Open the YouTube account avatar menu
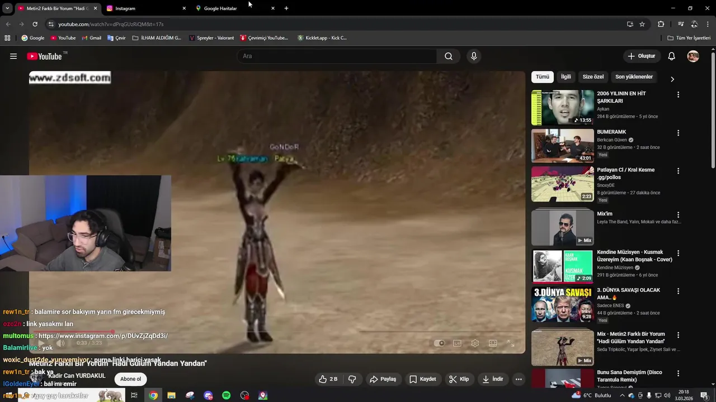The width and height of the screenshot is (716, 402). point(693,56)
